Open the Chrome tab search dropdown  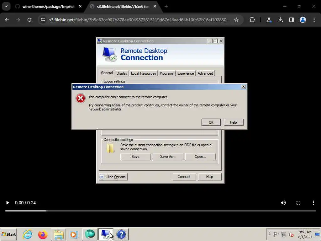click(x=6, y=6)
